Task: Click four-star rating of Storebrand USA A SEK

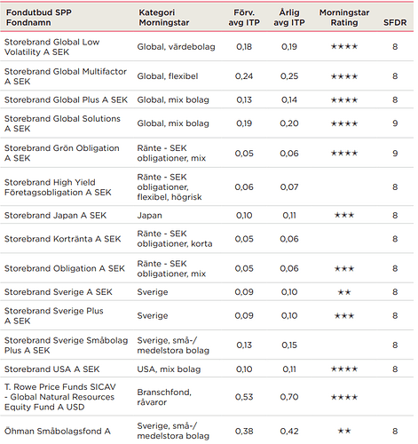Action: click(x=344, y=369)
